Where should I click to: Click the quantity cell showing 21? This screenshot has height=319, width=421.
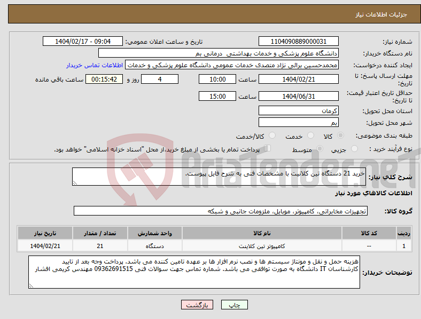coord(100,246)
